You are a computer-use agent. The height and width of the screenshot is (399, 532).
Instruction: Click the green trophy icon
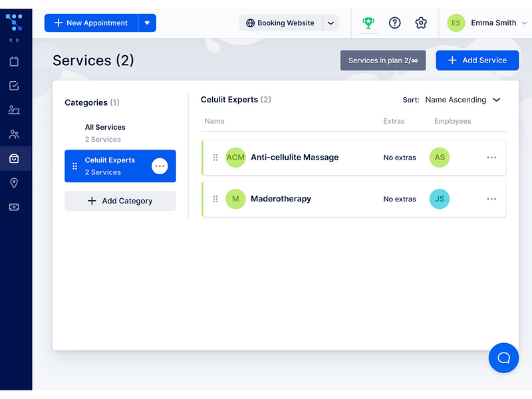pyautogui.click(x=368, y=23)
